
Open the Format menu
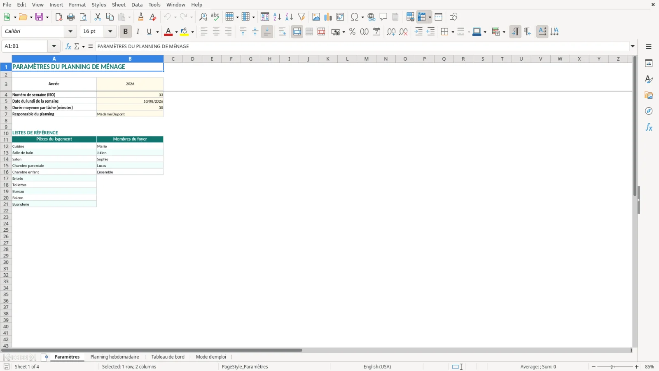(77, 5)
